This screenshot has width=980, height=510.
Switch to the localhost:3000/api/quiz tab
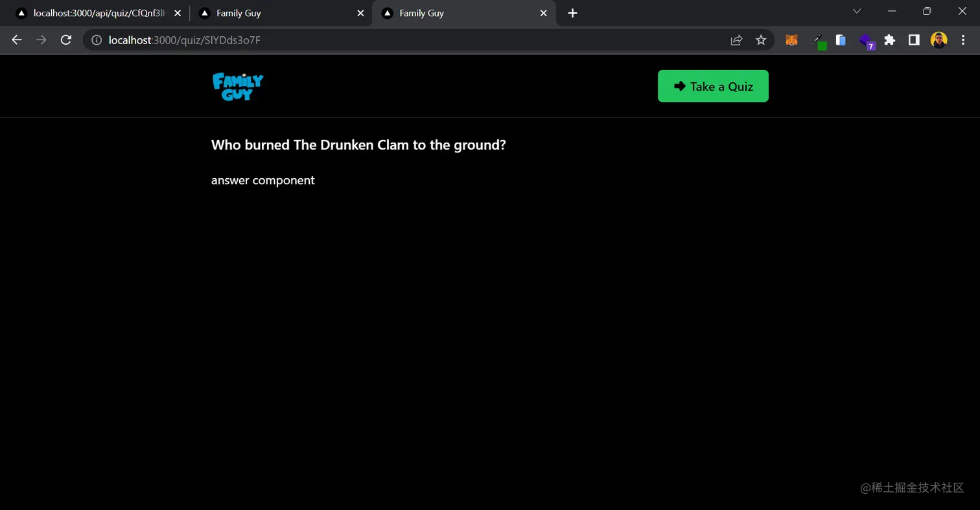coord(97,13)
